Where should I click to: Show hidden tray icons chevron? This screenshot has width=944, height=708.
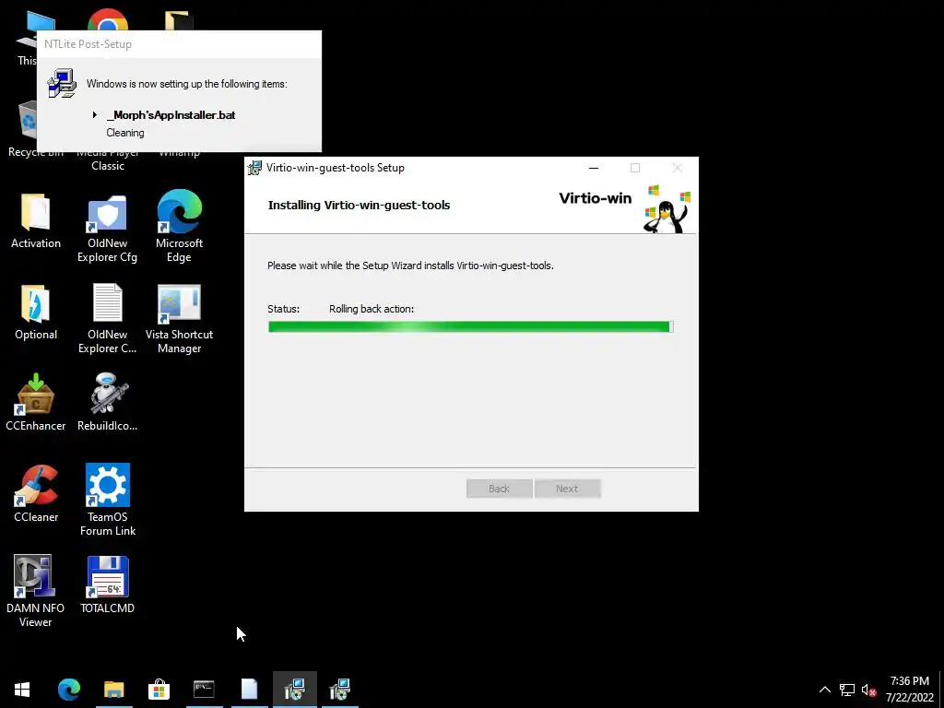(x=825, y=690)
